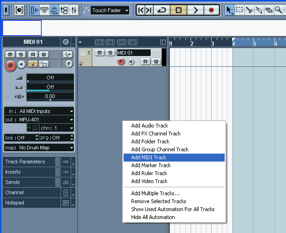Toggle Write automation on MIDI 01 track row

[156, 62]
